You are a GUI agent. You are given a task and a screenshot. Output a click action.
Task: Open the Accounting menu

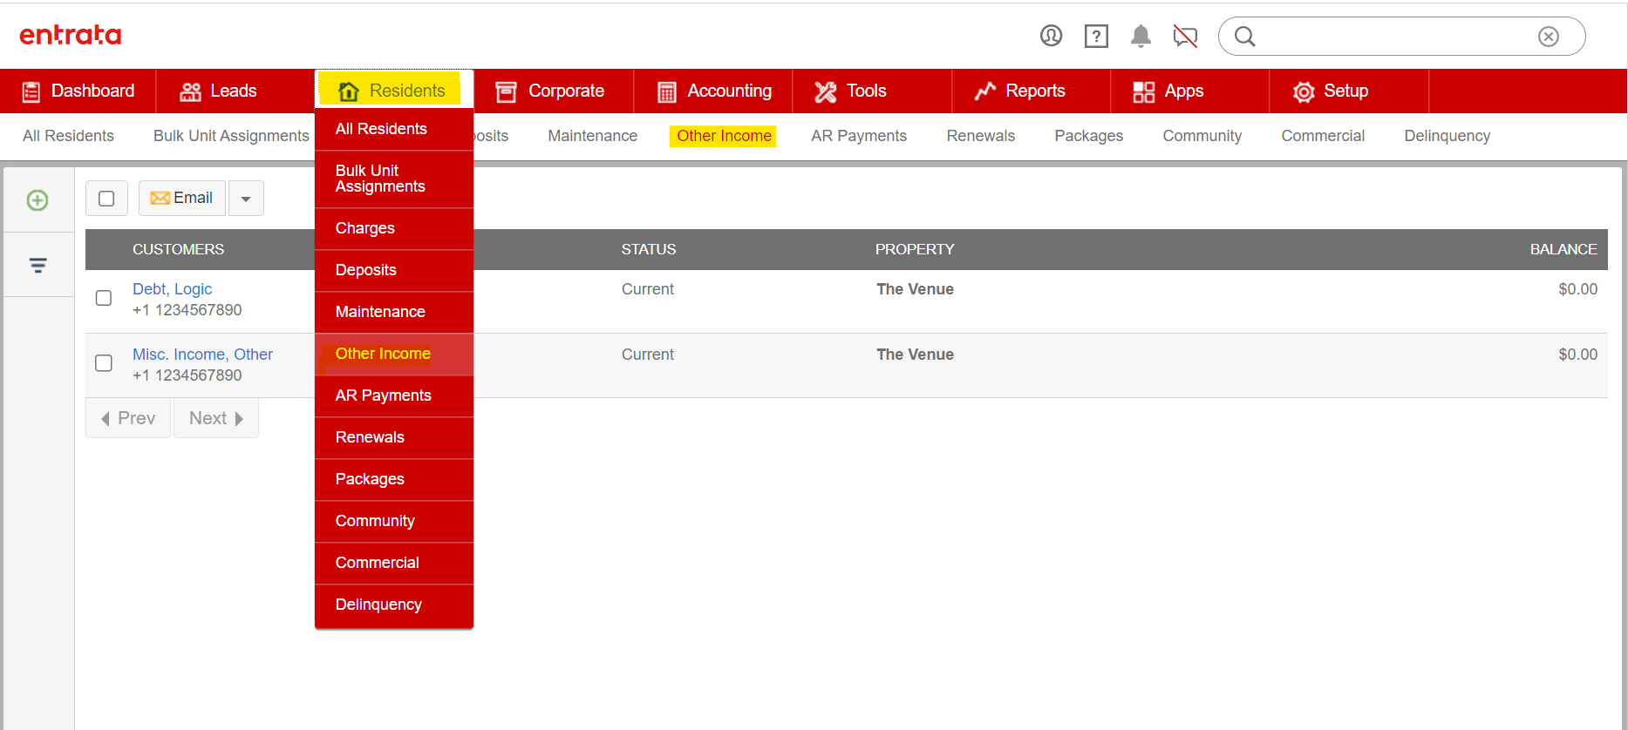[x=715, y=91]
